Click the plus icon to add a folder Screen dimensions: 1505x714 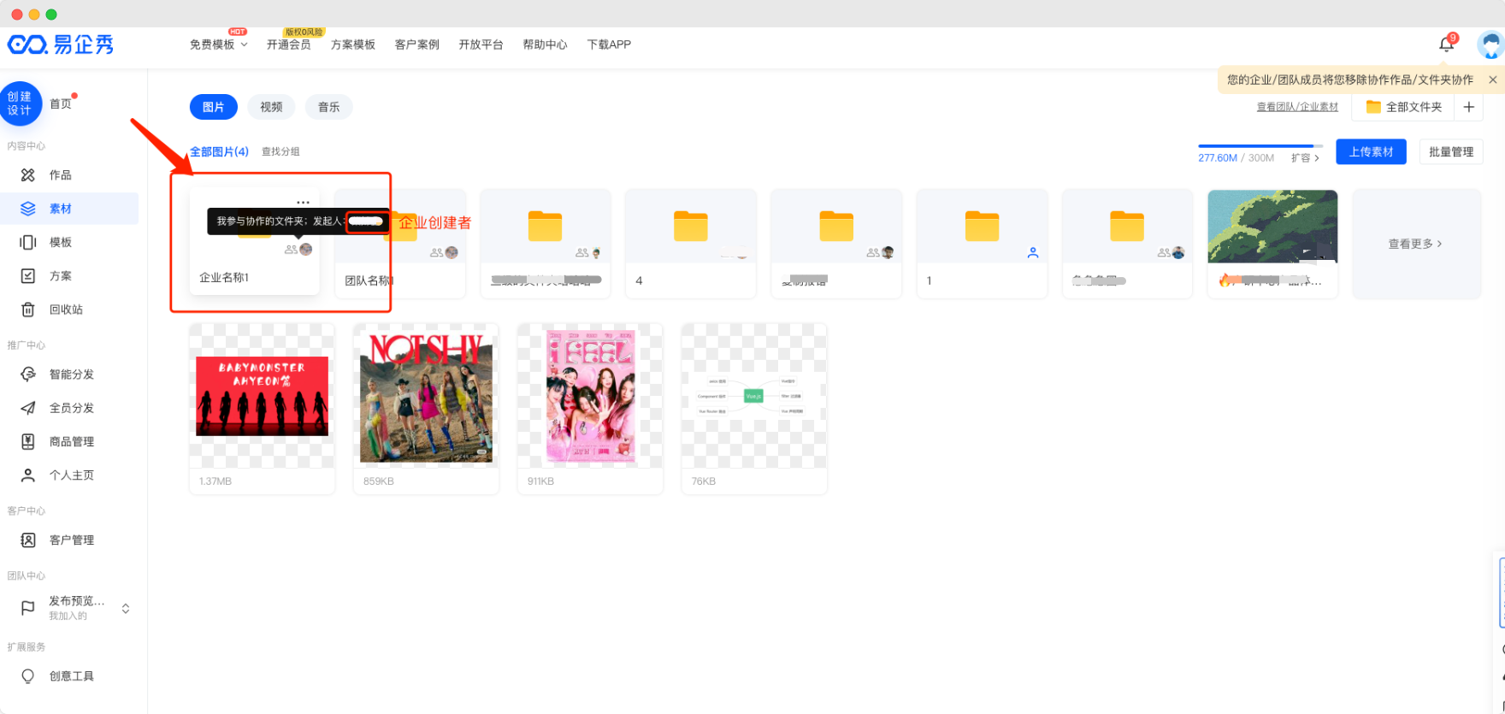coord(1468,107)
